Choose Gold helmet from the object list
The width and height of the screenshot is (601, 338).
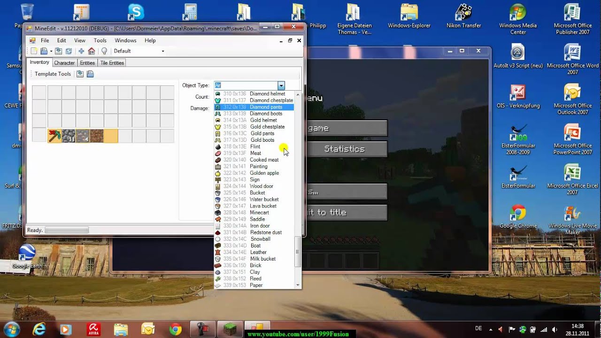coord(254,120)
